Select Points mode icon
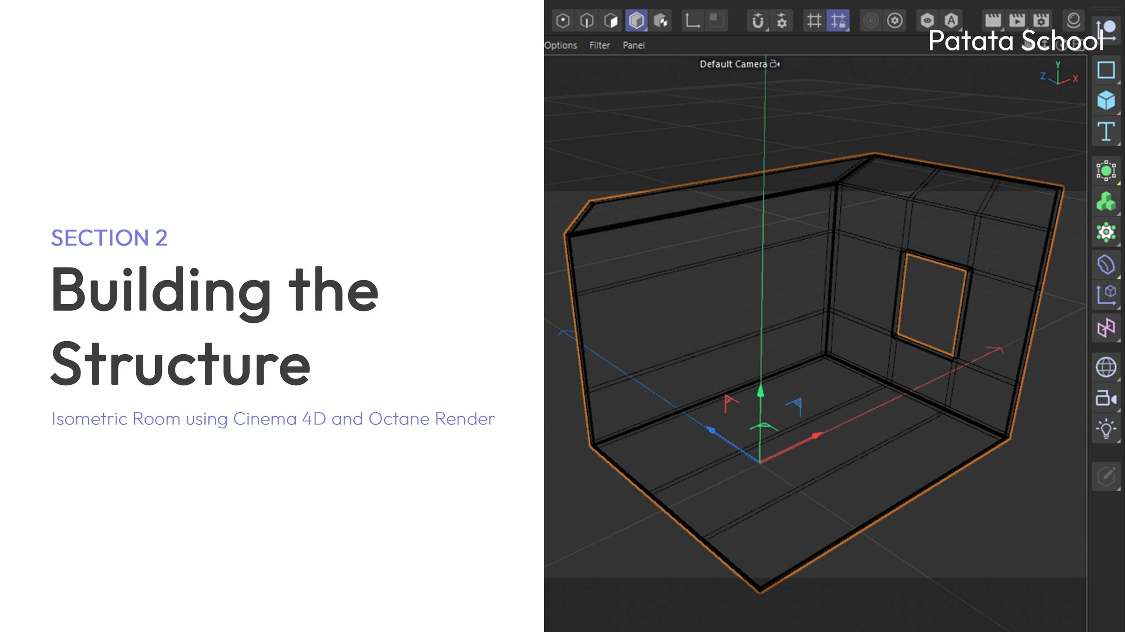The height and width of the screenshot is (632, 1125). (563, 21)
